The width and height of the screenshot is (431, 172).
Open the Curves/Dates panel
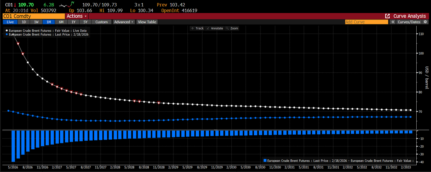(x=409, y=22)
